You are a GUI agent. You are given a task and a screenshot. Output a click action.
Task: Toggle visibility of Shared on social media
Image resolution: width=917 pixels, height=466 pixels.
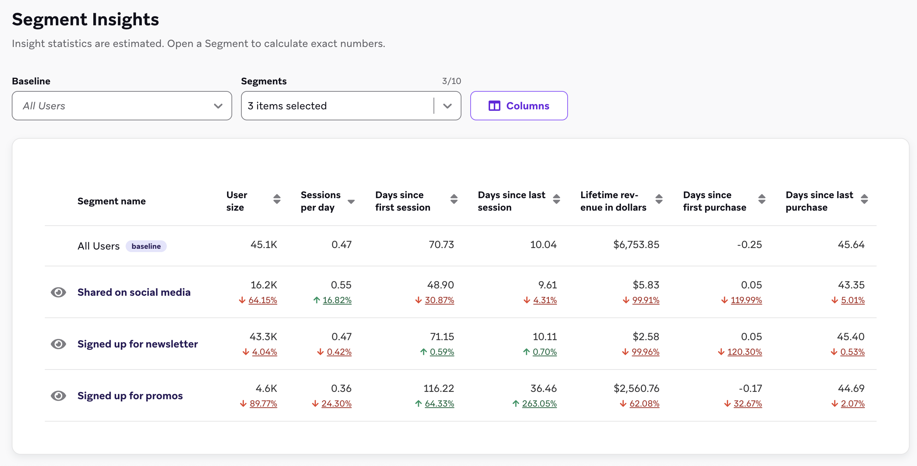58,292
